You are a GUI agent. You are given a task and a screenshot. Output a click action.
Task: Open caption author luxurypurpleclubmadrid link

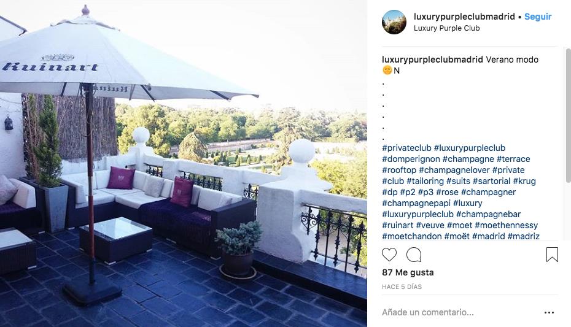tap(432, 60)
